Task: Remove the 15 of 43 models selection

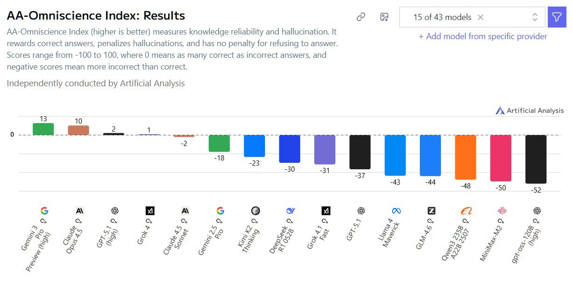Action: 481,16
